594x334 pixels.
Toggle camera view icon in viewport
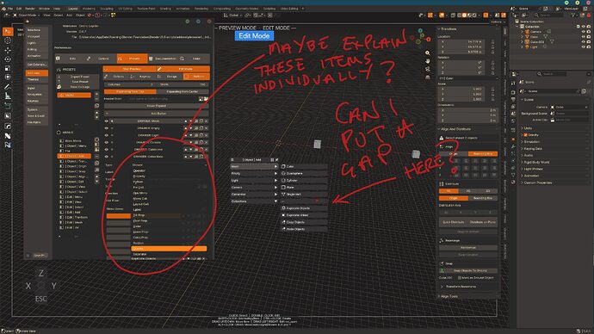click(x=428, y=69)
